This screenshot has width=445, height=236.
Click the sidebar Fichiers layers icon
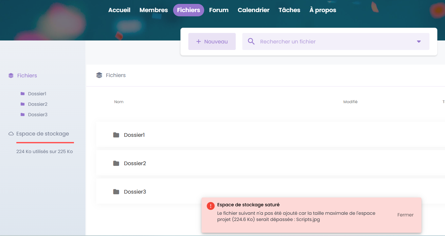pos(11,76)
